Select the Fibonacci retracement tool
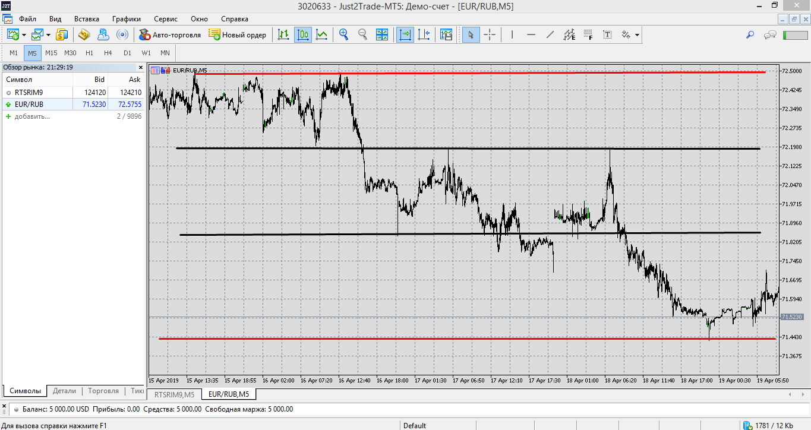Screen dimensions: 811x430 coord(588,34)
